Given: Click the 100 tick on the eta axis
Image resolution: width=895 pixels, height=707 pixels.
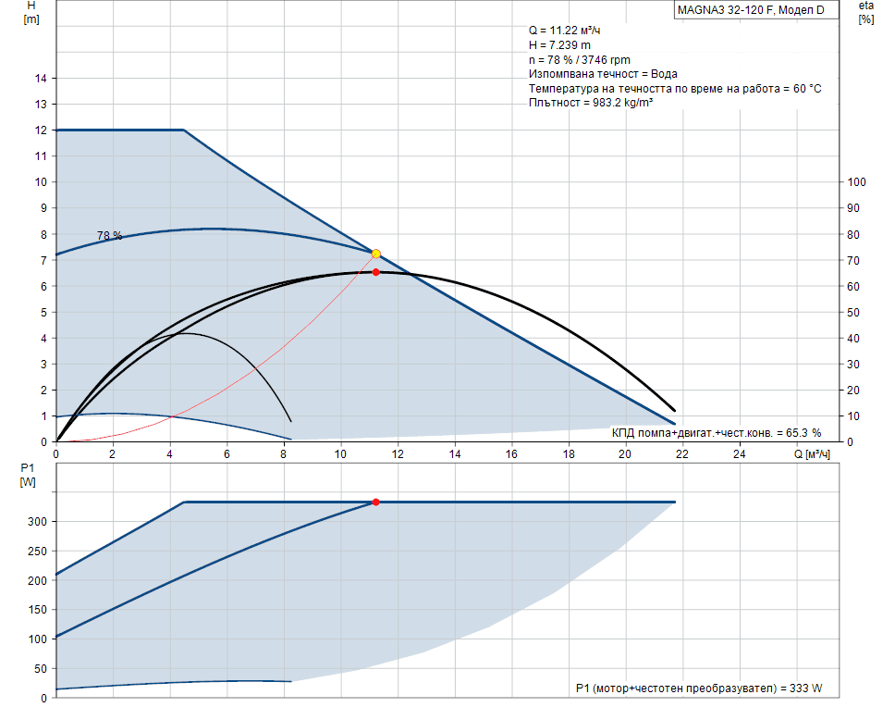Looking at the screenshot, I should coord(857,182).
